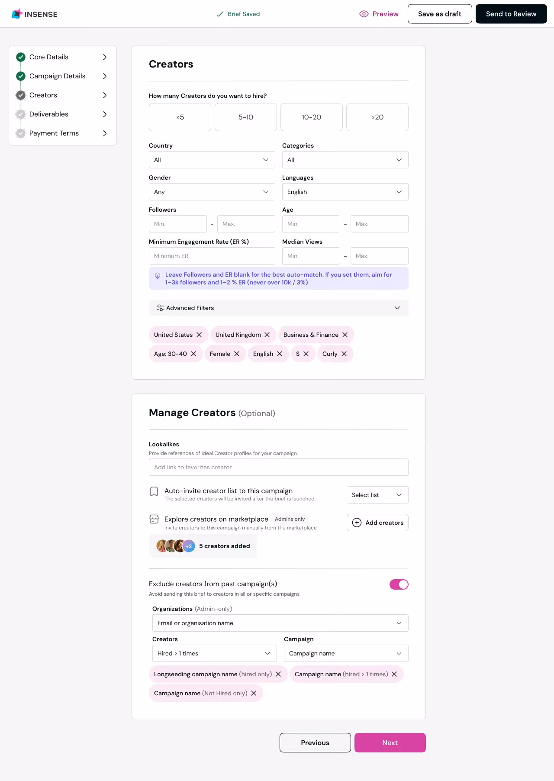Click the Core Details chevron arrow

click(105, 57)
